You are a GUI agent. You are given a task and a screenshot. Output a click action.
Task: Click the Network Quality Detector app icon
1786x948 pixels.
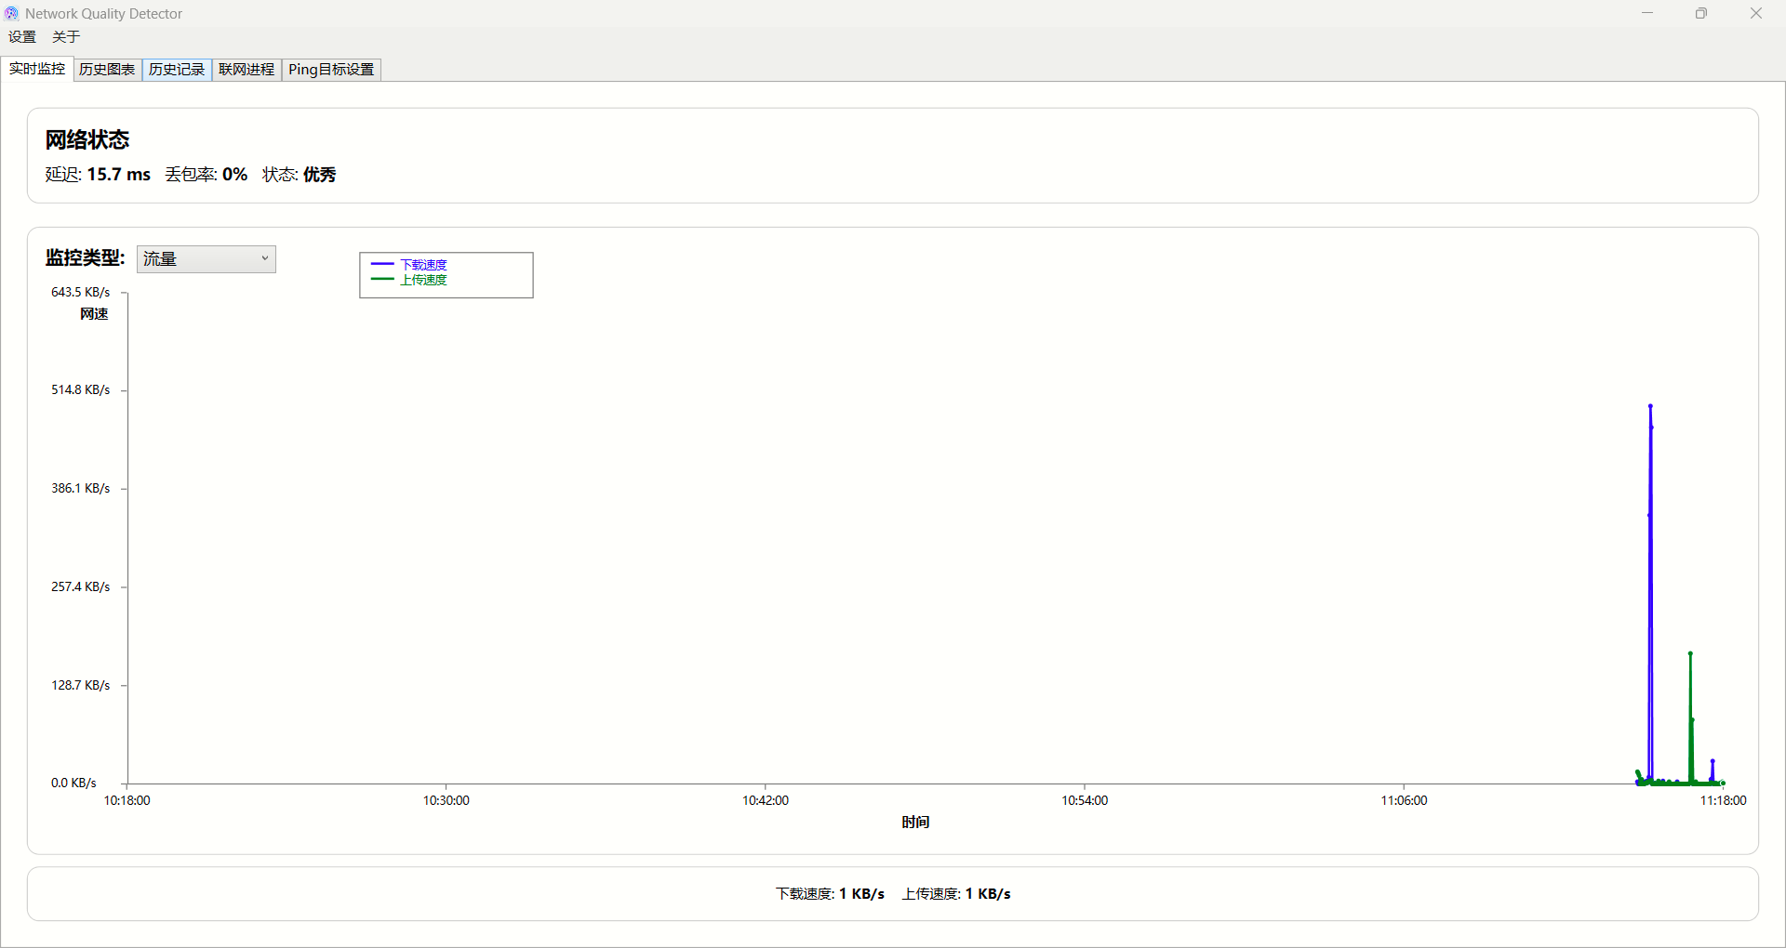click(x=11, y=14)
